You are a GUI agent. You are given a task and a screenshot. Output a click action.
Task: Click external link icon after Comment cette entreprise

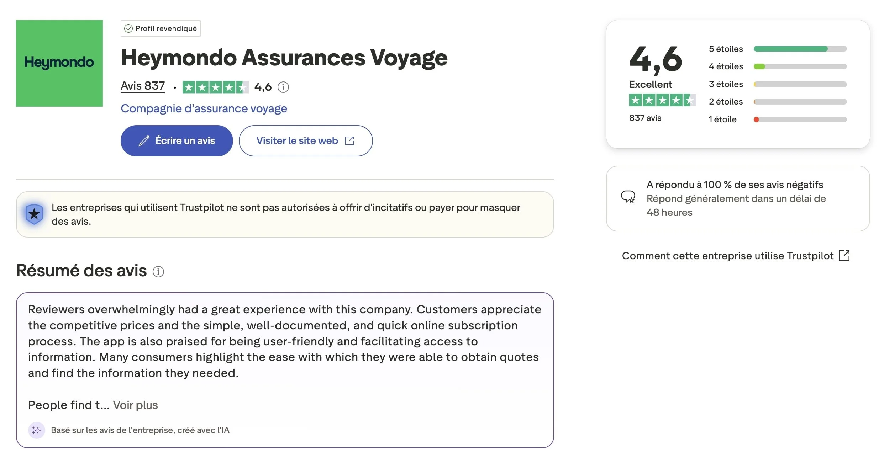coord(844,256)
